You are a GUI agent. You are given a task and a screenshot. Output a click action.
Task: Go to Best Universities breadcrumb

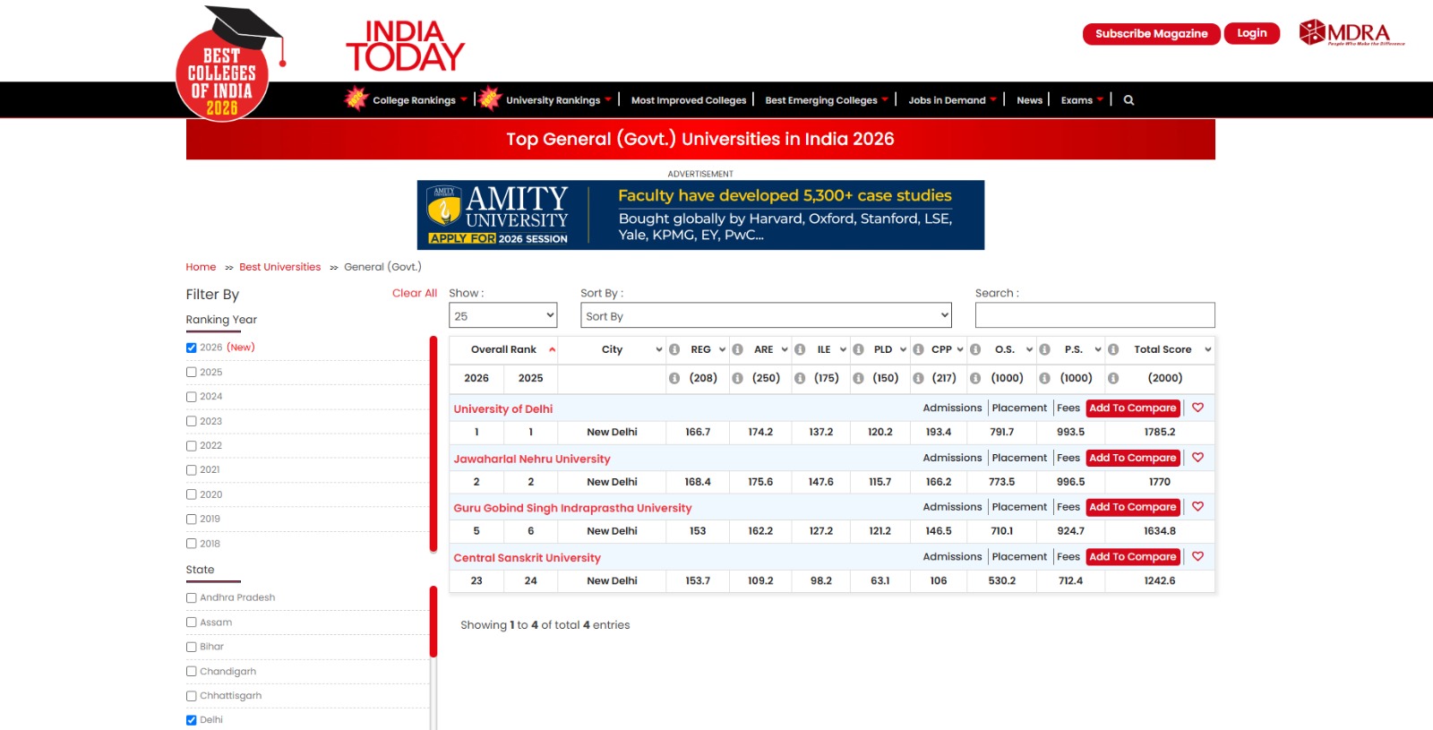[x=279, y=267]
